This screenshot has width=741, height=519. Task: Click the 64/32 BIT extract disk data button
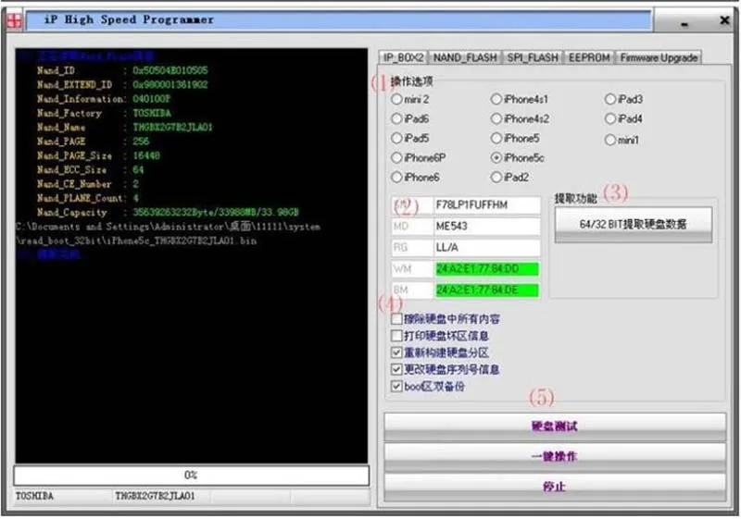(634, 225)
